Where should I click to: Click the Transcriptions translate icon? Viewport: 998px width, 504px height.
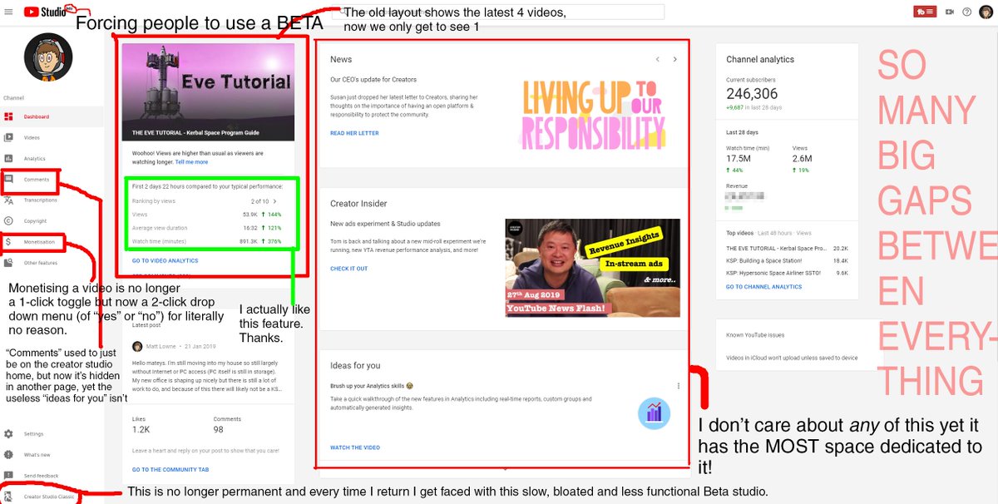click(x=8, y=200)
